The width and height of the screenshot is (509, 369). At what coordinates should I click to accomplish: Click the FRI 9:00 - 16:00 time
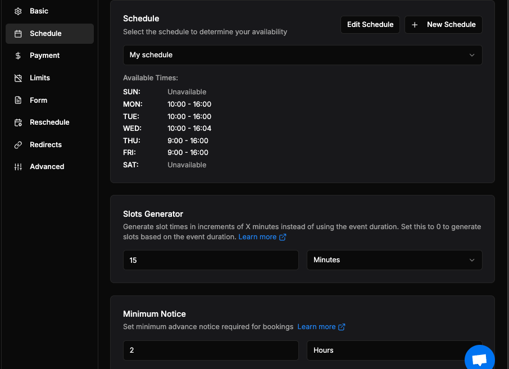coord(188,153)
